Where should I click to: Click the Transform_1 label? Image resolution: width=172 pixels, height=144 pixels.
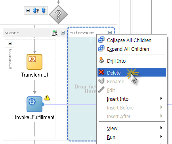click(34, 75)
